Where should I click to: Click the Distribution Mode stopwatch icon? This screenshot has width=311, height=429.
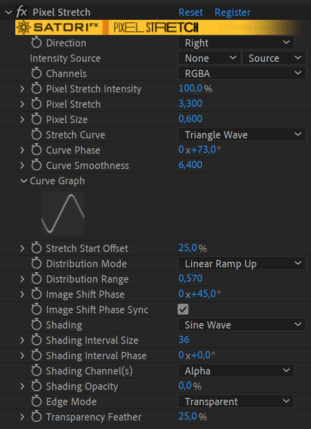(x=37, y=264)
